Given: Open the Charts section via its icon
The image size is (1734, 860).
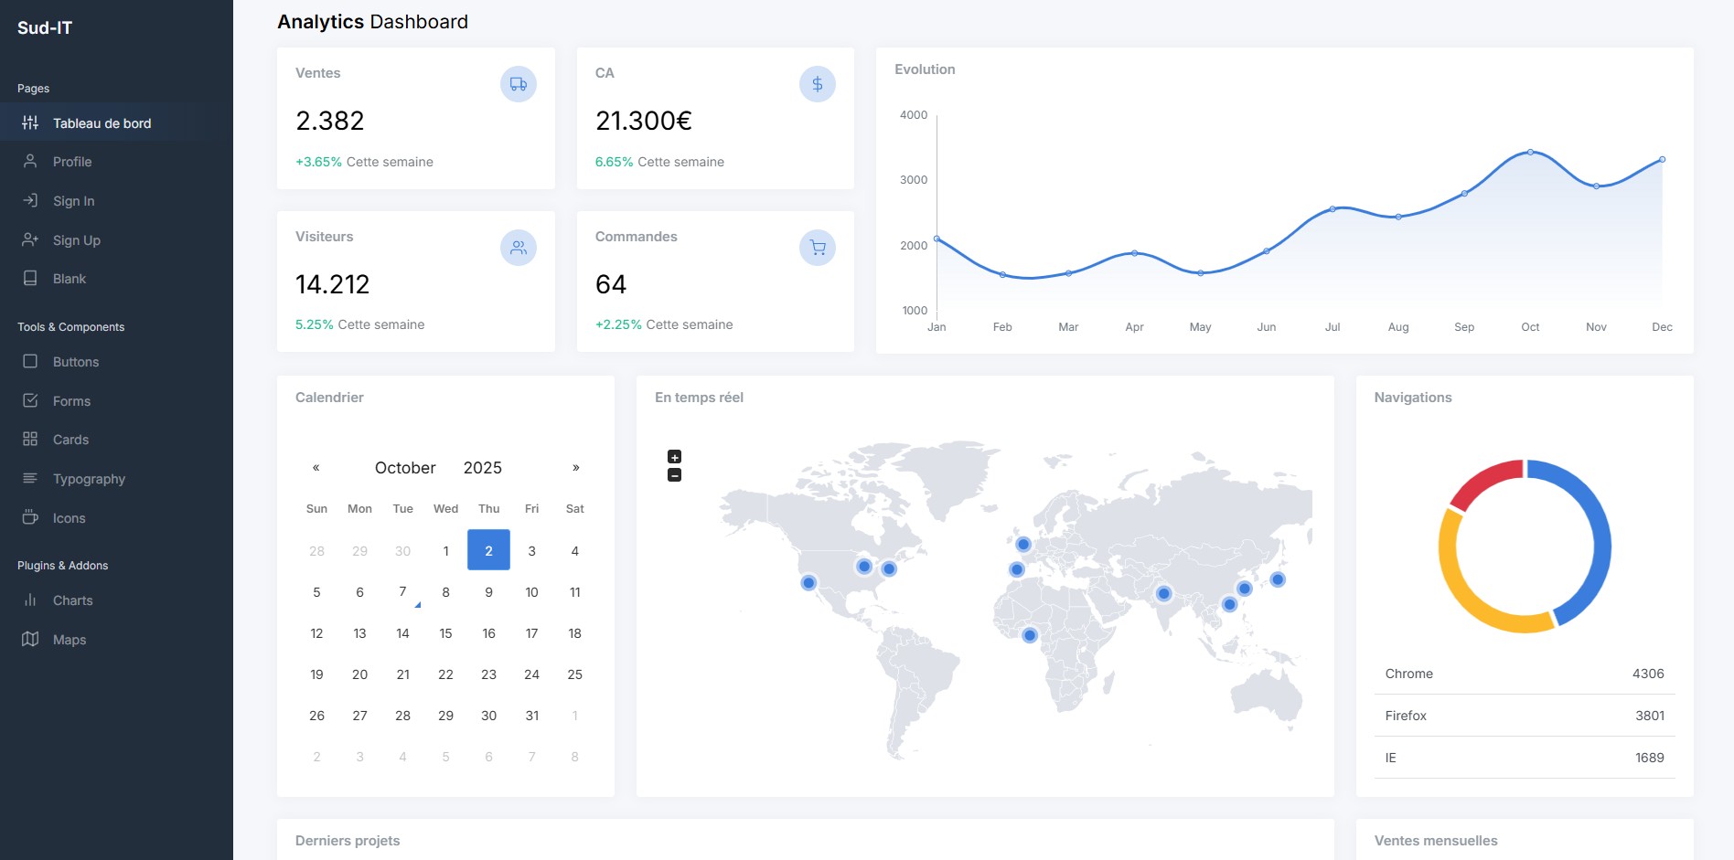Looking at the screenshot, I should click(30, 600).
